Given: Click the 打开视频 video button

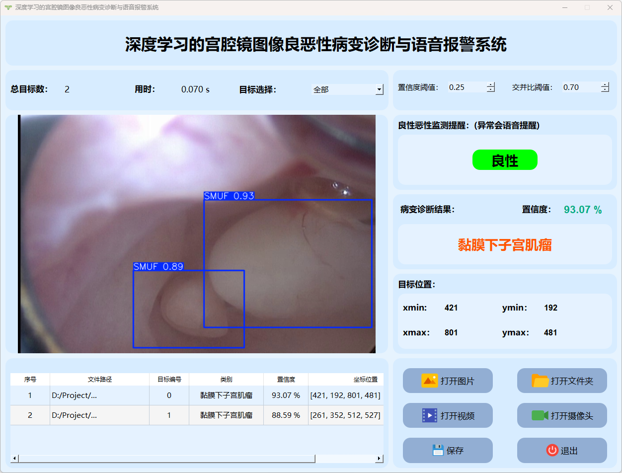Looking at the screenshot, I should (x=448, y=415).
